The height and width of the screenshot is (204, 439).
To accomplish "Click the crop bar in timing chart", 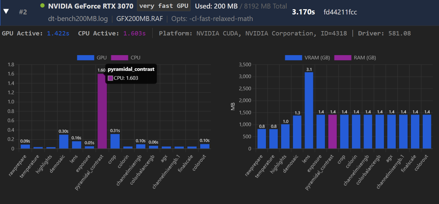I will click(115, 141).
